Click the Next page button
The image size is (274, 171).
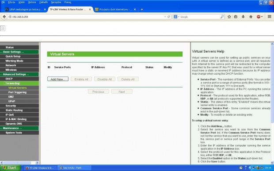point(122,91)
